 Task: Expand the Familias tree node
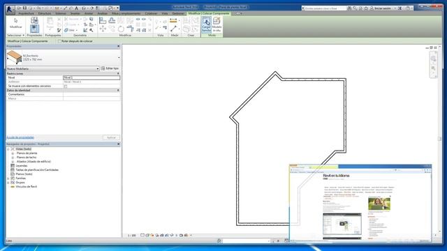tap(8, 178)
